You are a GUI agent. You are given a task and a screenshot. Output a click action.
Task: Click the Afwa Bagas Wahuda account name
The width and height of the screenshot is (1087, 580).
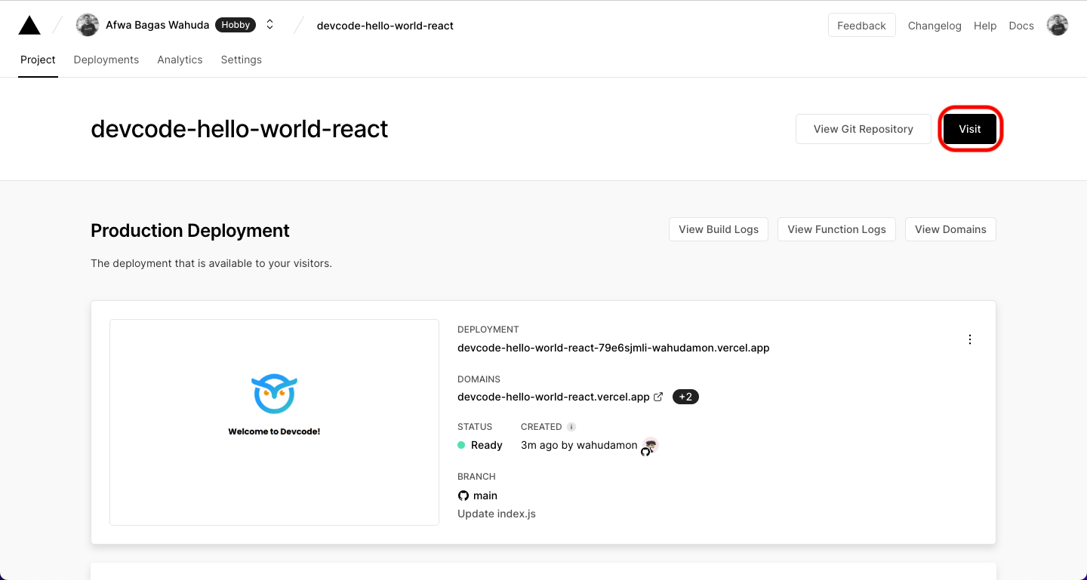157,25
